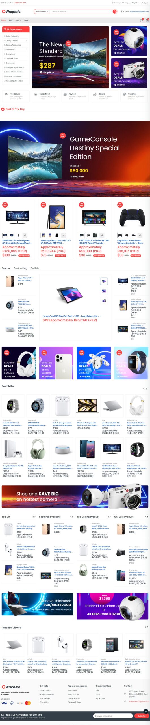
Task: Open the compare products icon
Action: point(142,20)
